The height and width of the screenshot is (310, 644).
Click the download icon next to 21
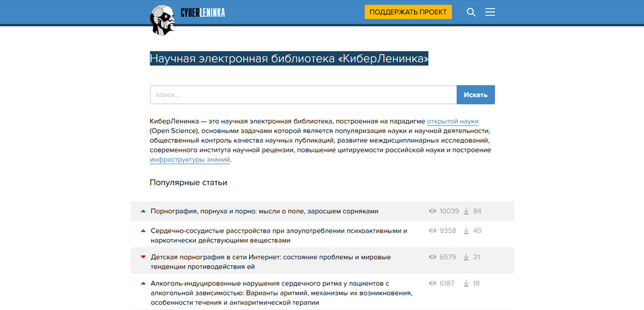point(466,257)
